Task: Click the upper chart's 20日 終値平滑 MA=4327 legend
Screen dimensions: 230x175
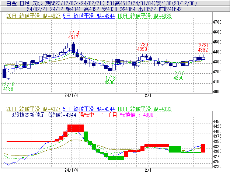Action: coord(34,16)
